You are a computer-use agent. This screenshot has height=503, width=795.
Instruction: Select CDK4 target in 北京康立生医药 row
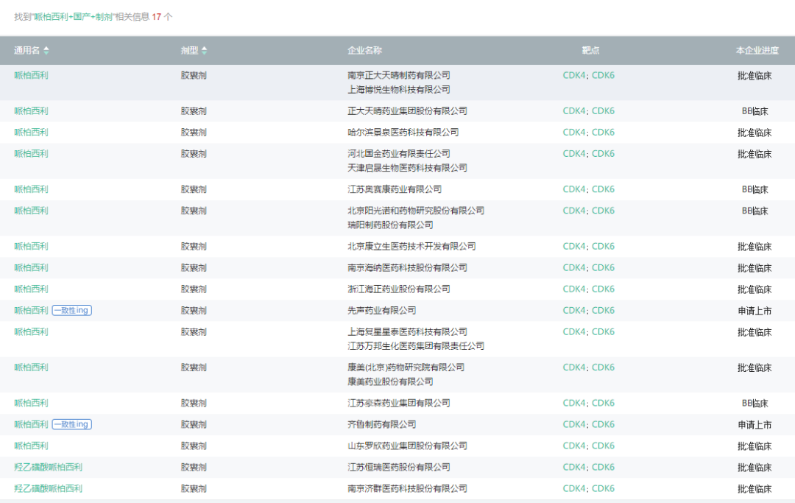coord(574,247)
